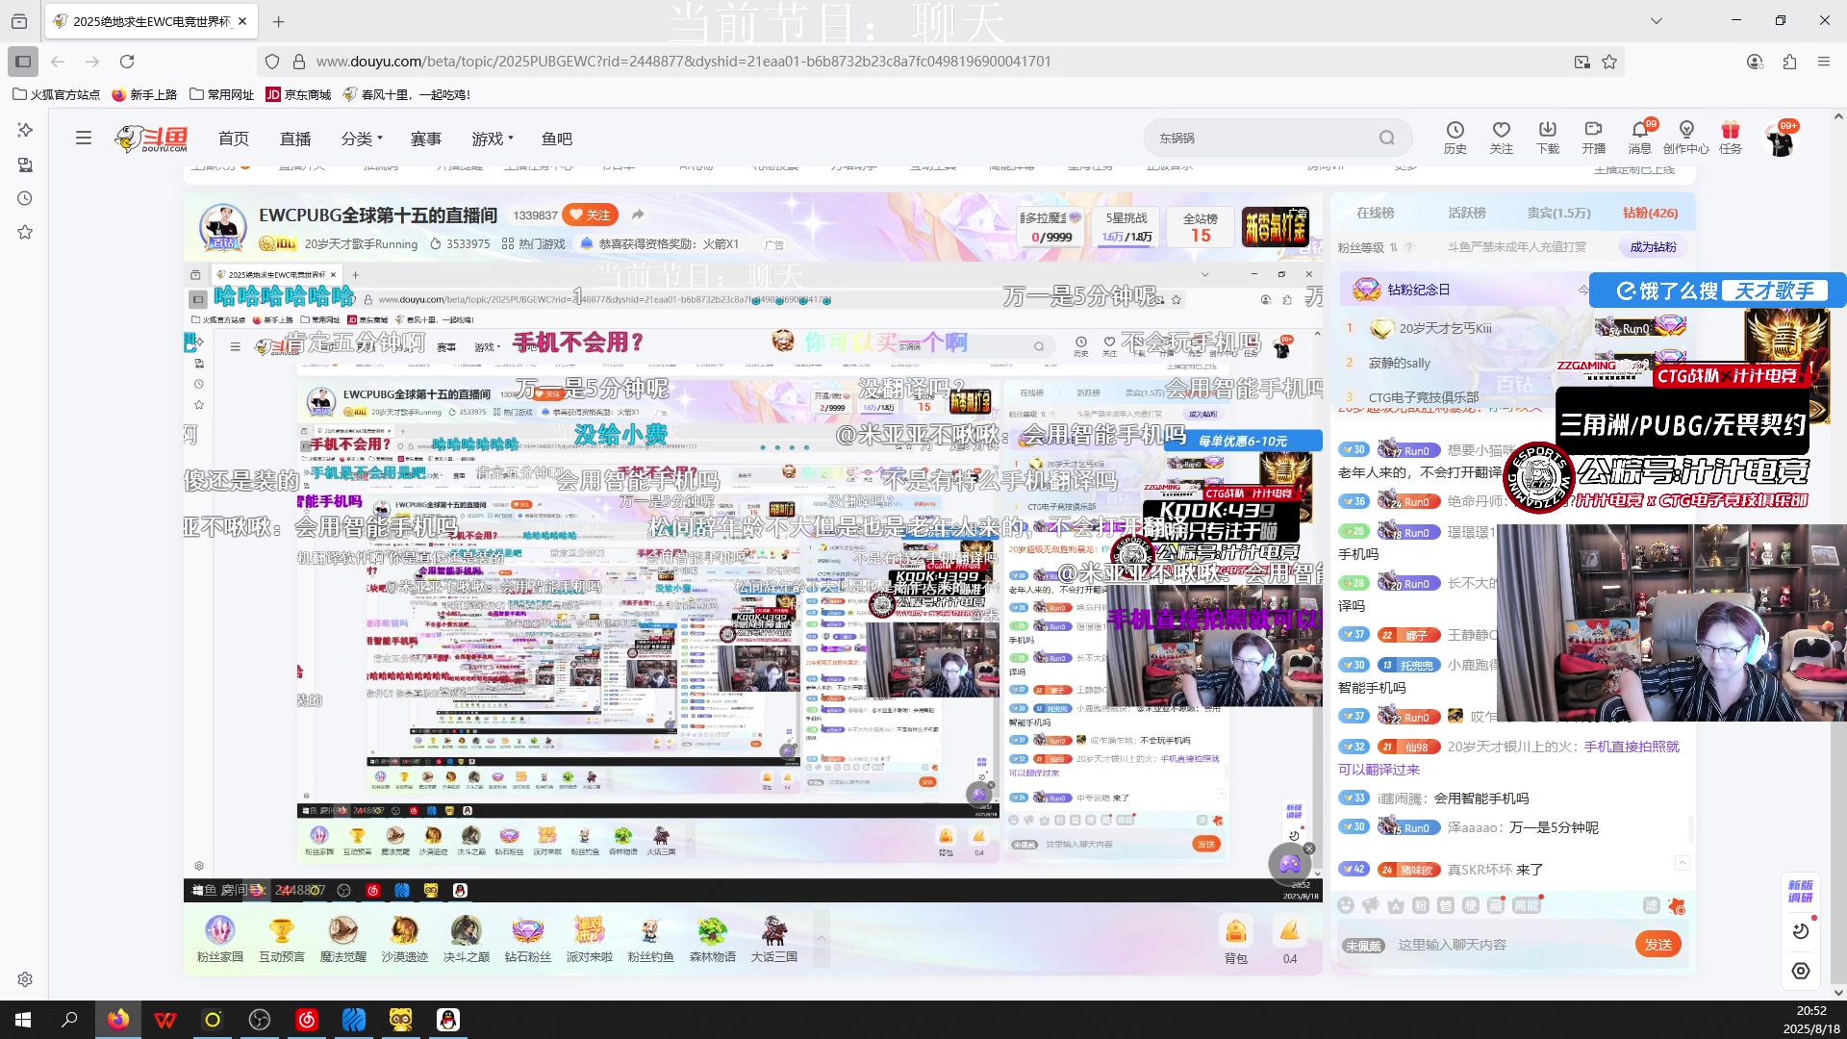This screenshot has width=1847, height=1039.
Task: Go to 直播 navigation item
Action: coord(295,139)
